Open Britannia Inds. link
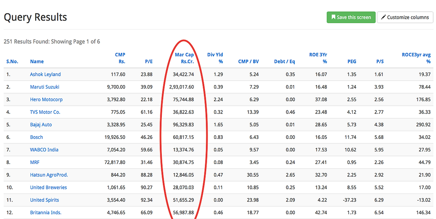Screen dimensions: 436x219 point(46,212)
